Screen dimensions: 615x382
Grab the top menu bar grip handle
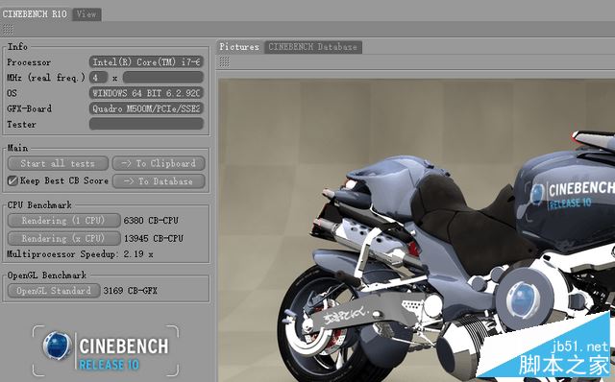[x=8, y=30]
